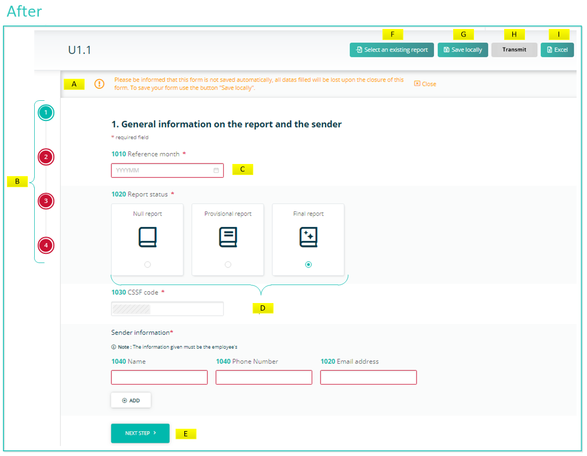Click the Null report book icon
Viewport: 587px width, 456px height.
point(147,238)
